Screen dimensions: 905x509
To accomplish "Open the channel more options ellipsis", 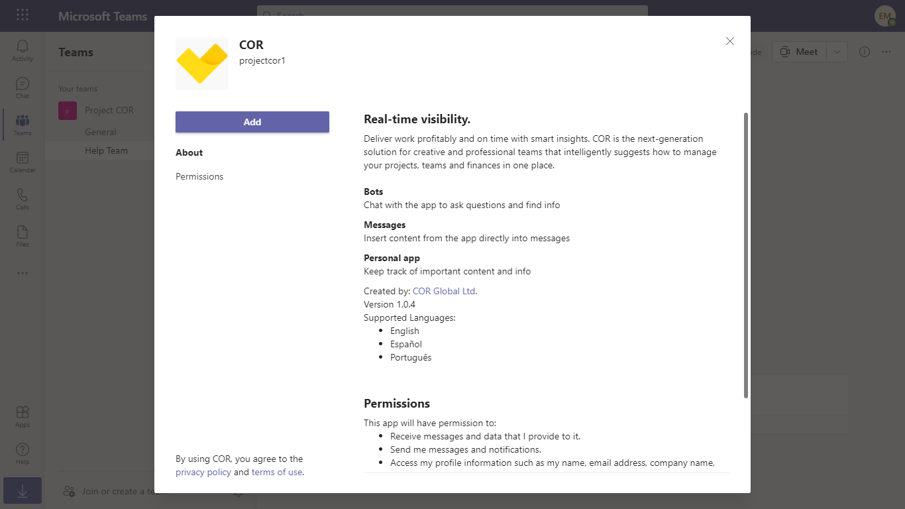I will tap(886, 52).
